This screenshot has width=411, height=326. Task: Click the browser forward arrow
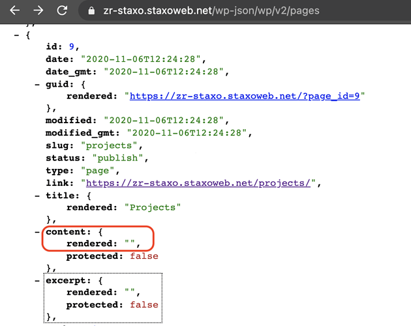38,11
